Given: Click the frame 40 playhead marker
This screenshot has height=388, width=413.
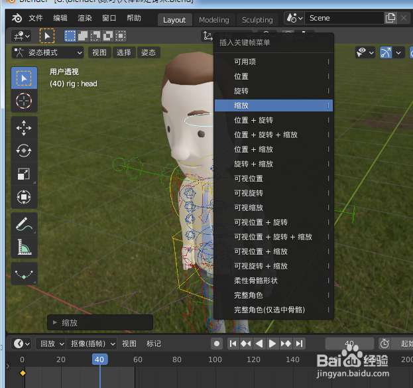Looking at the screenshot, I should (99, 359).
